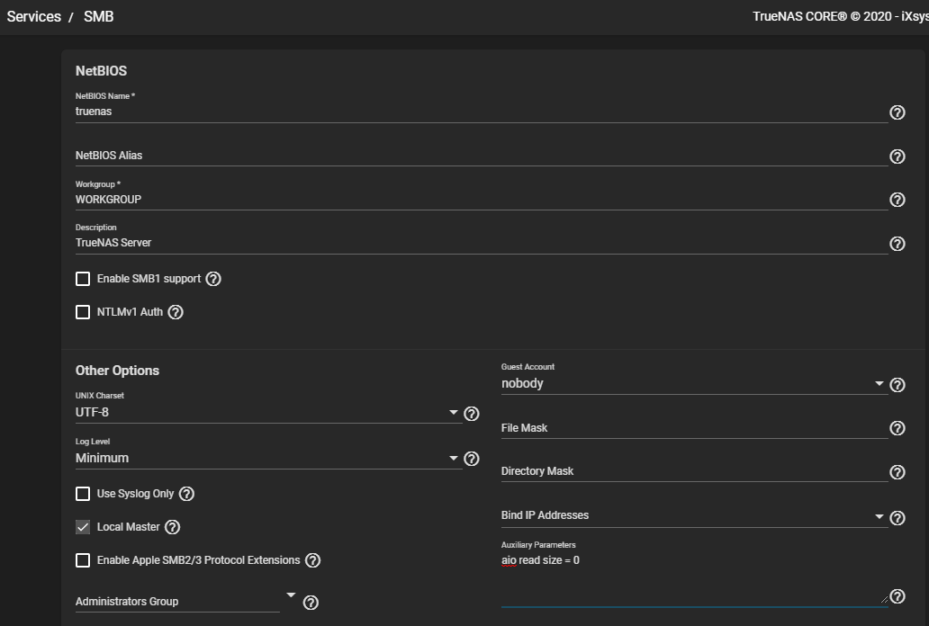Open the Administrators Group dropdown
929x626 pixels.
(x=185, y=601)
